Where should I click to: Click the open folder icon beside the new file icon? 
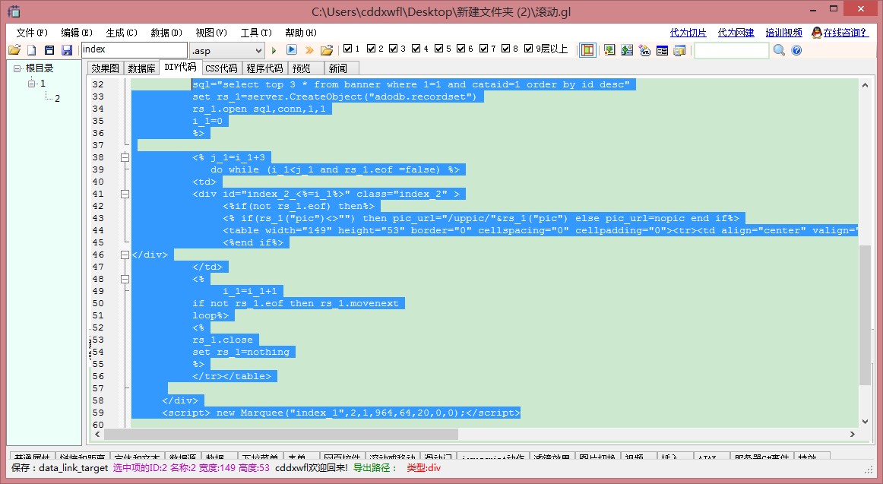point(14,50)
